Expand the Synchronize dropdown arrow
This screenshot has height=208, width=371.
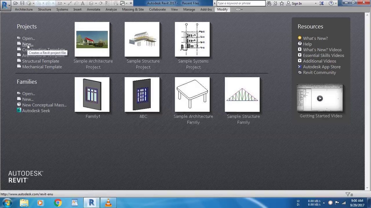[34, 3]
